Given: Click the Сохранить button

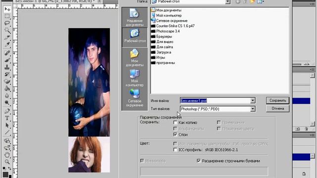Looking at the screenshot, I should pos(277,100).
